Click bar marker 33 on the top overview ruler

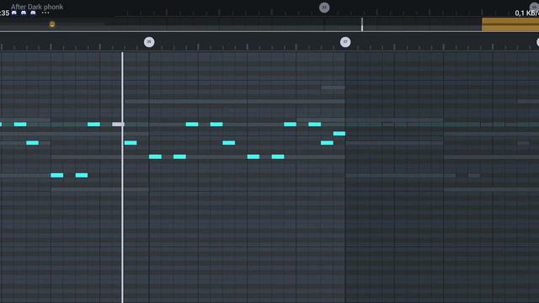tap(323, 8)
